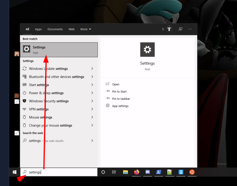Open the feedback person icon
This screenshot has height=186, width=237.
tap(180, 29)
